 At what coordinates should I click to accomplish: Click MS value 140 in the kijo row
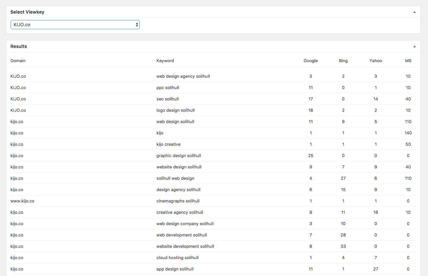click(408, 133)
